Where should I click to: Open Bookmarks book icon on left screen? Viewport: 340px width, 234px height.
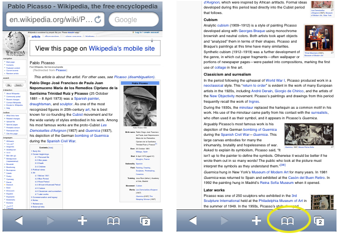pos(113,221)
